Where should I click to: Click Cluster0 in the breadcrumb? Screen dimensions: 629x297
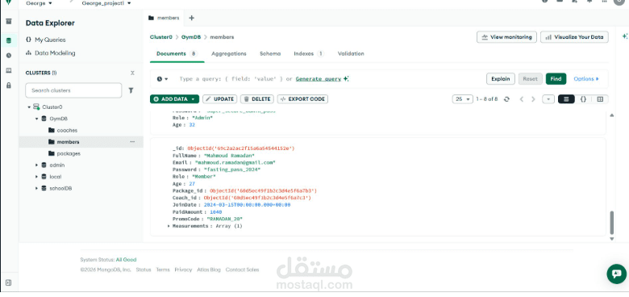160,37
